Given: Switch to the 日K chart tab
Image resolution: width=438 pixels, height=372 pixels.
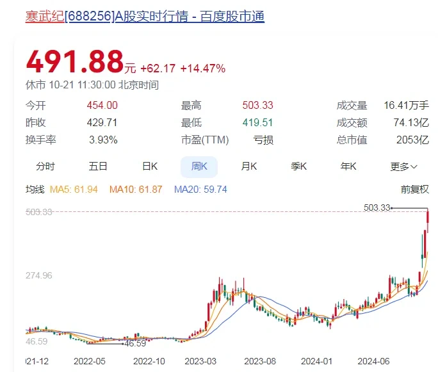Looking at the screenshot, I should pyautogui.click(x=149, y=166).
